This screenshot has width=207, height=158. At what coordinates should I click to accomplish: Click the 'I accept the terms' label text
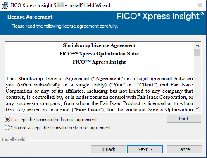54,120
